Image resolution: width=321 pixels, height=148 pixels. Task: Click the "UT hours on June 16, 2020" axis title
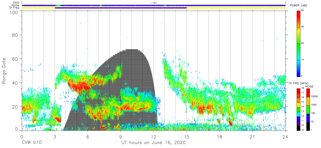point(153,143)
